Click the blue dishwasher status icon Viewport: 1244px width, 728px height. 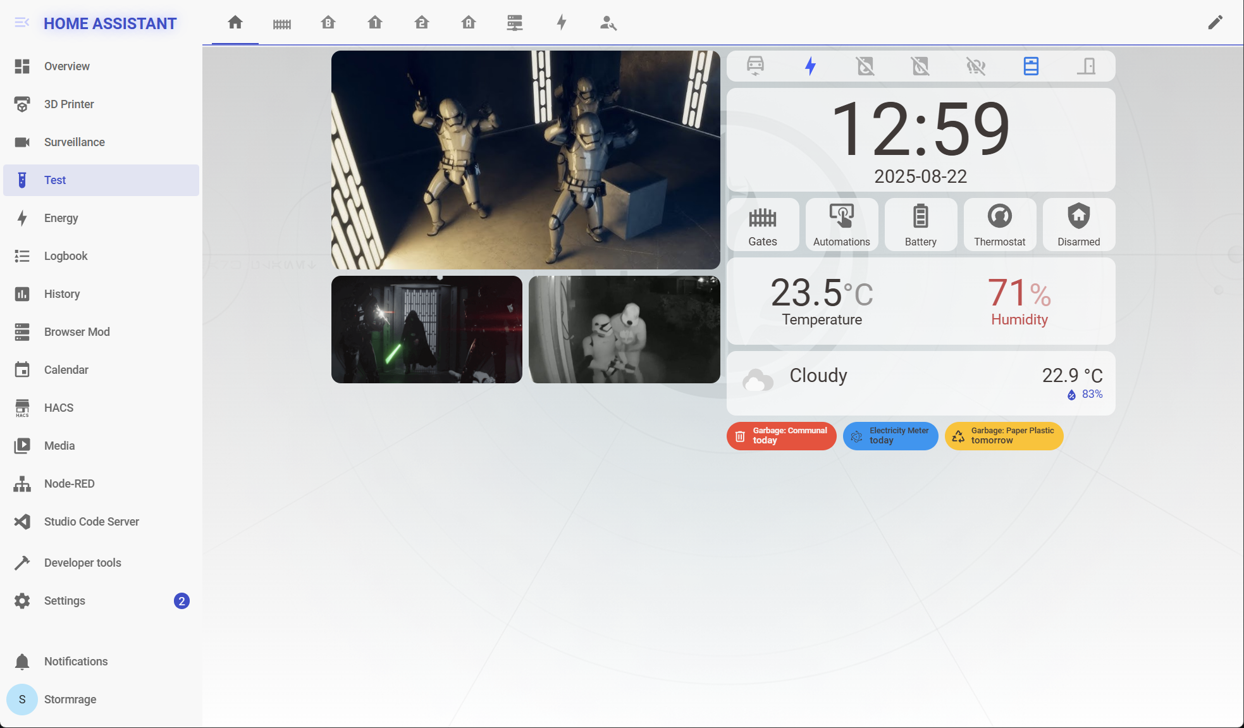tap(1031, 66)
